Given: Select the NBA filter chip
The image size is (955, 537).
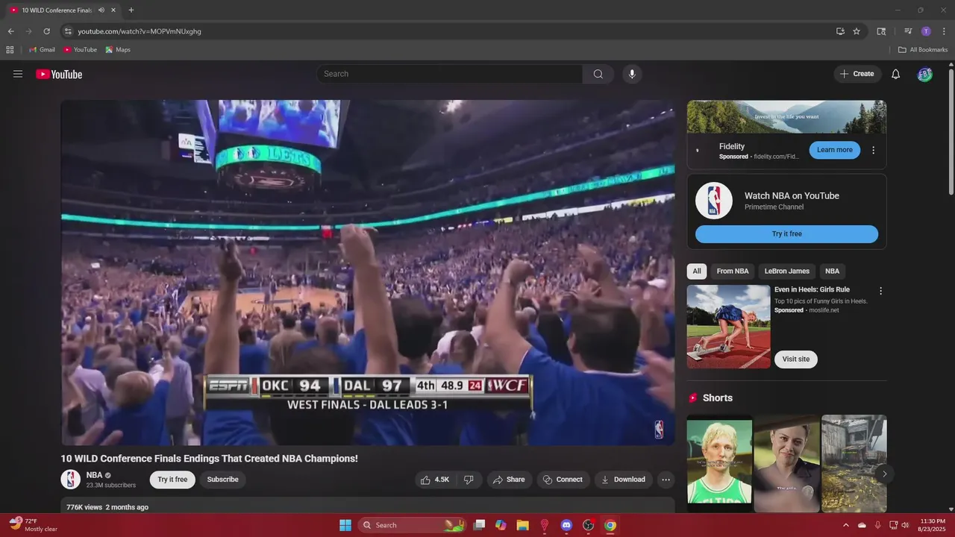Looking at the screenshot, I should pyautogui.click(x=832, y=271).
